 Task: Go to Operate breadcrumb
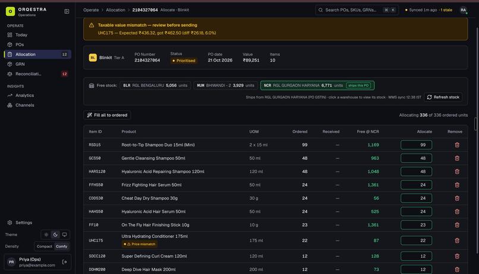[x=91, y=10]
